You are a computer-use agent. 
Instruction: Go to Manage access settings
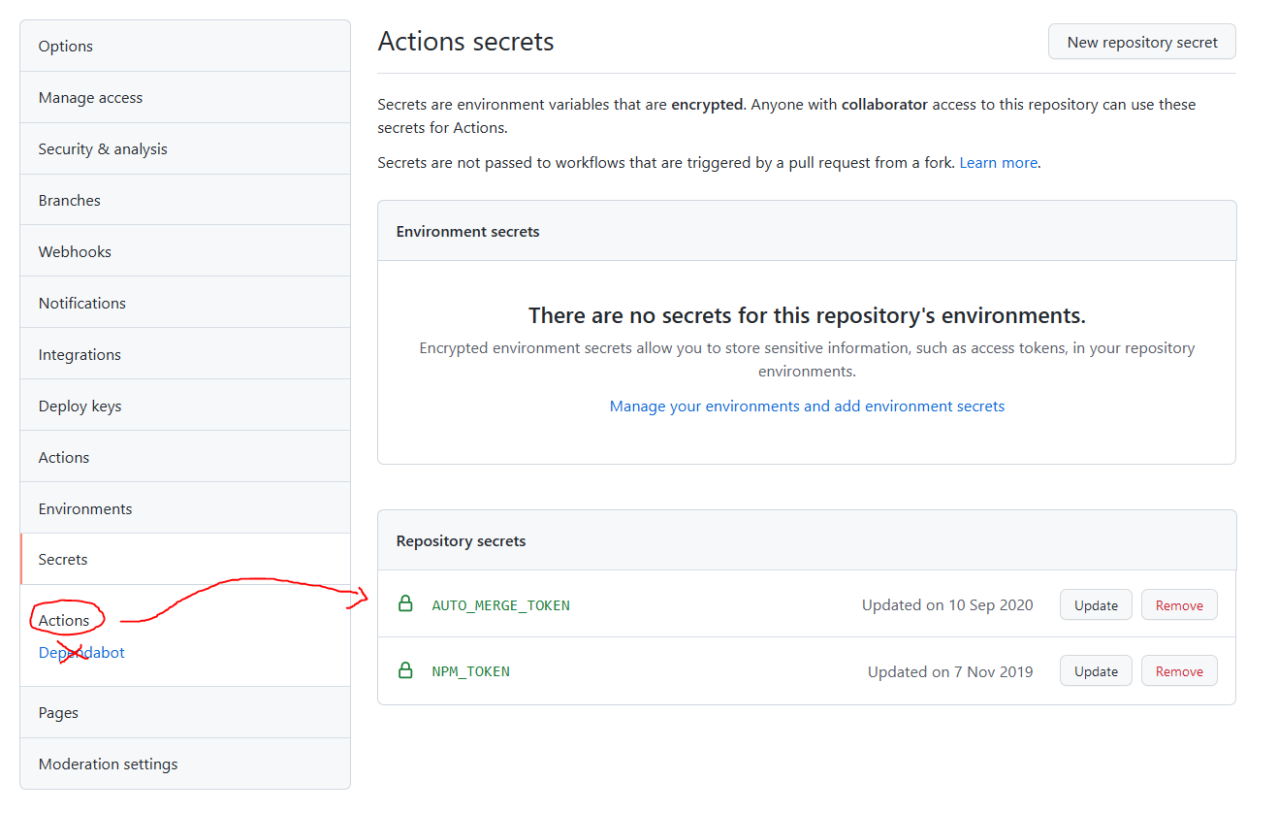click(x=185, y=98)
